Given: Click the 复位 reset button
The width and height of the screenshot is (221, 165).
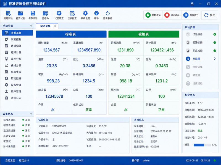Looking at the screenshot, I should [210, 15].
